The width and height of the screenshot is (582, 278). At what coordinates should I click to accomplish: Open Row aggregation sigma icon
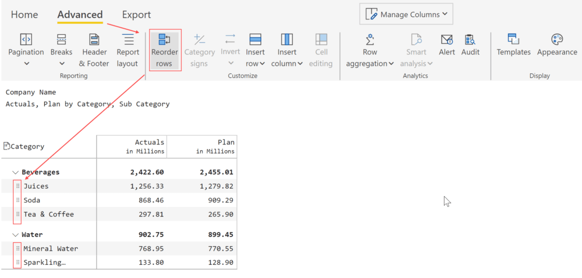coord(369,39)
